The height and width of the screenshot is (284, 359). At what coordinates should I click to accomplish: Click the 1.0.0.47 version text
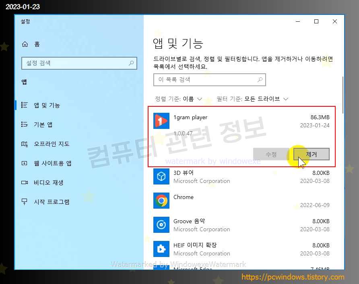click(x=183, y=133)
